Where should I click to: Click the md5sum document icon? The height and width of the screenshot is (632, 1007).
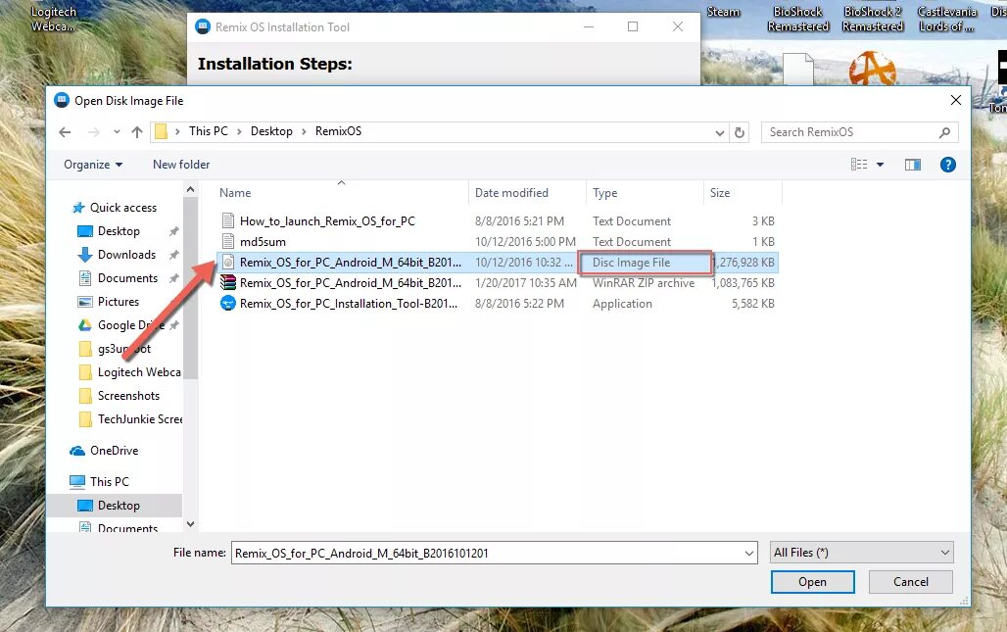tap(228, 241)
